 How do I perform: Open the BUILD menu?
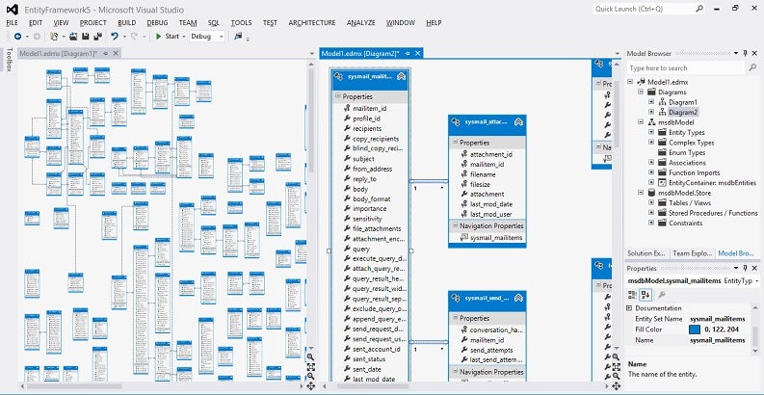click(126, 23)
